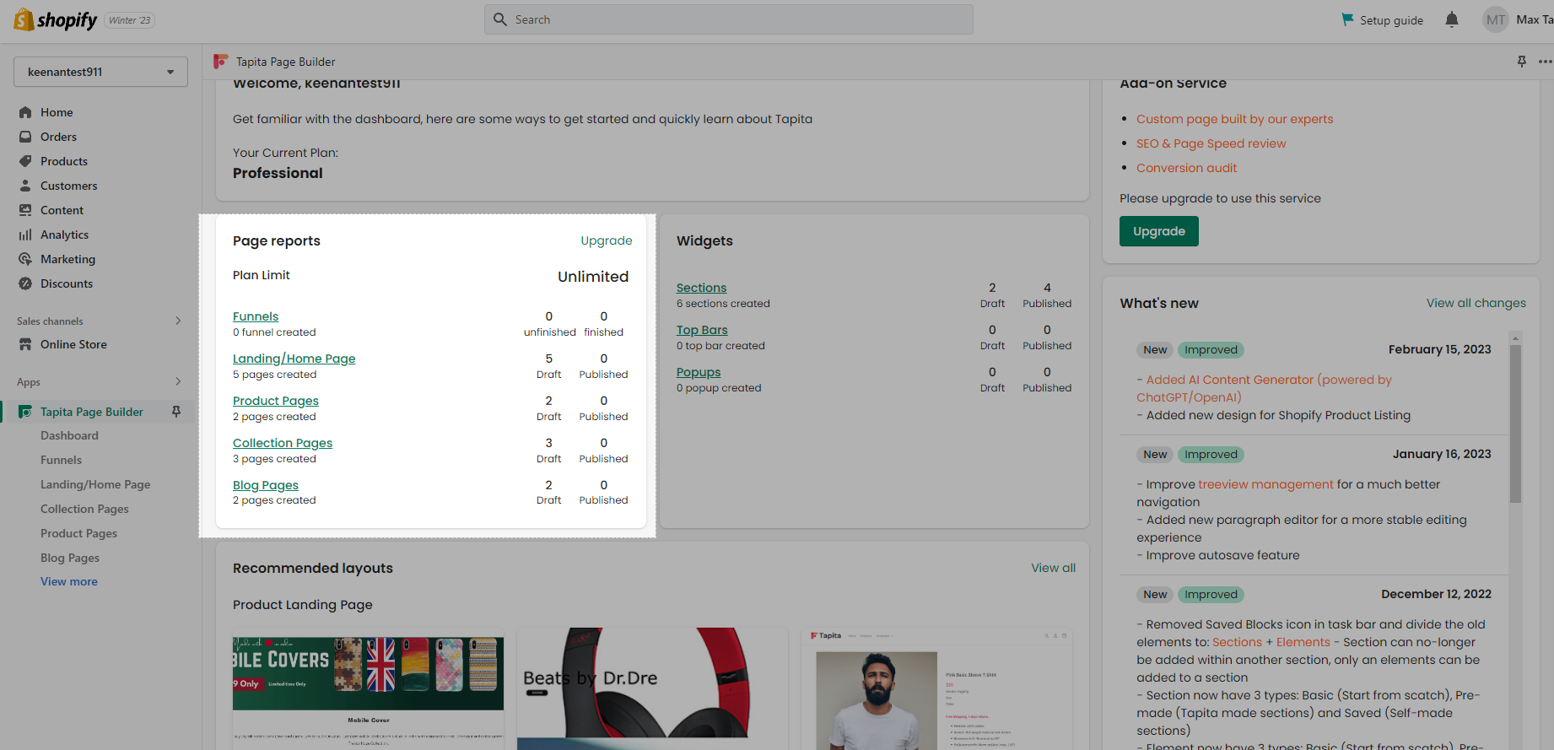1554x750 pixels.
Task: Click the Sections + Elements changelog link
Action: pyautogui.click(x=1271, y=642)
